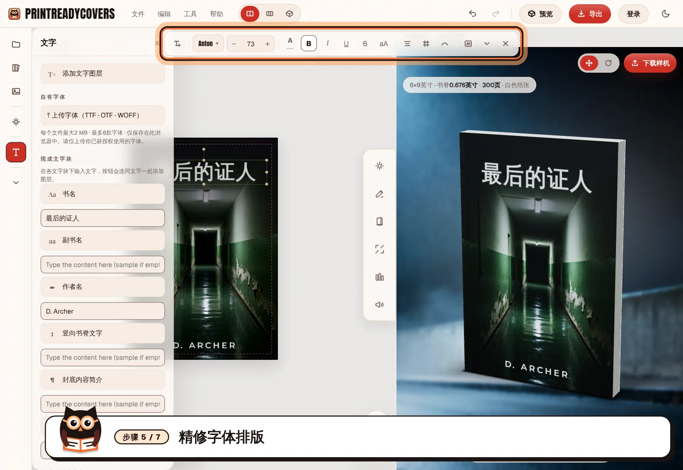Open the book layout panel icon
The image size is (683, 470).
(x=16, y=68)
